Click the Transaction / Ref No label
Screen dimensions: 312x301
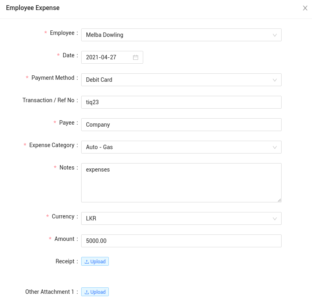(48, 100)
